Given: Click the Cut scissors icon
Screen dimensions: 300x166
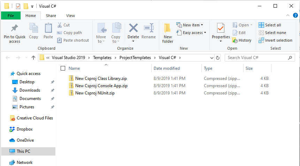Looking at the screenshot, I should (60, 25).
